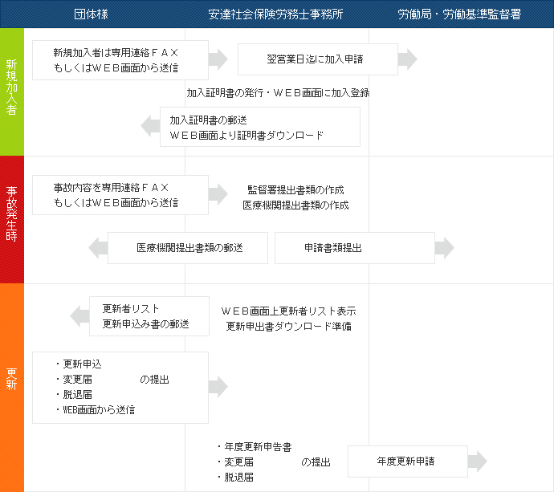
Task: Click the 年度更新申請 box
Action: (x=408, y=462)
